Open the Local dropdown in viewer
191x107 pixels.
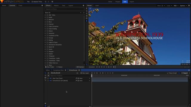click(x=169, y=6)
